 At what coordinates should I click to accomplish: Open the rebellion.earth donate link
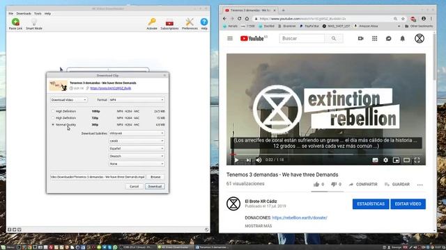tap(300, 217)
